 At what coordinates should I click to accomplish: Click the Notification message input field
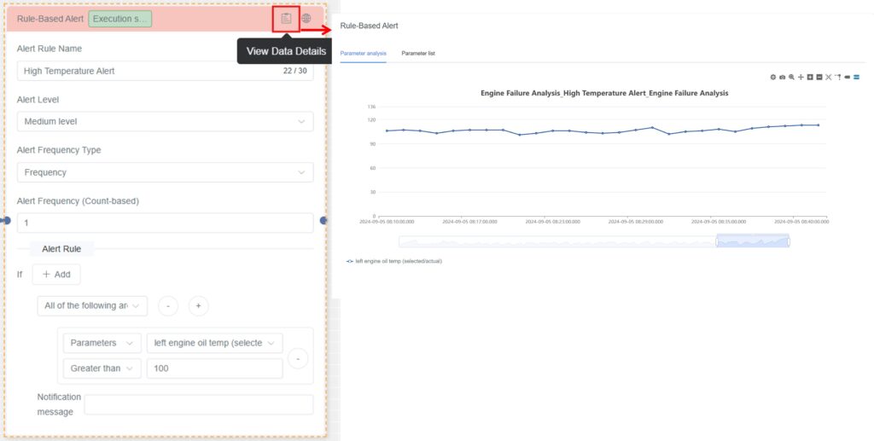click(x=198, y=405)
